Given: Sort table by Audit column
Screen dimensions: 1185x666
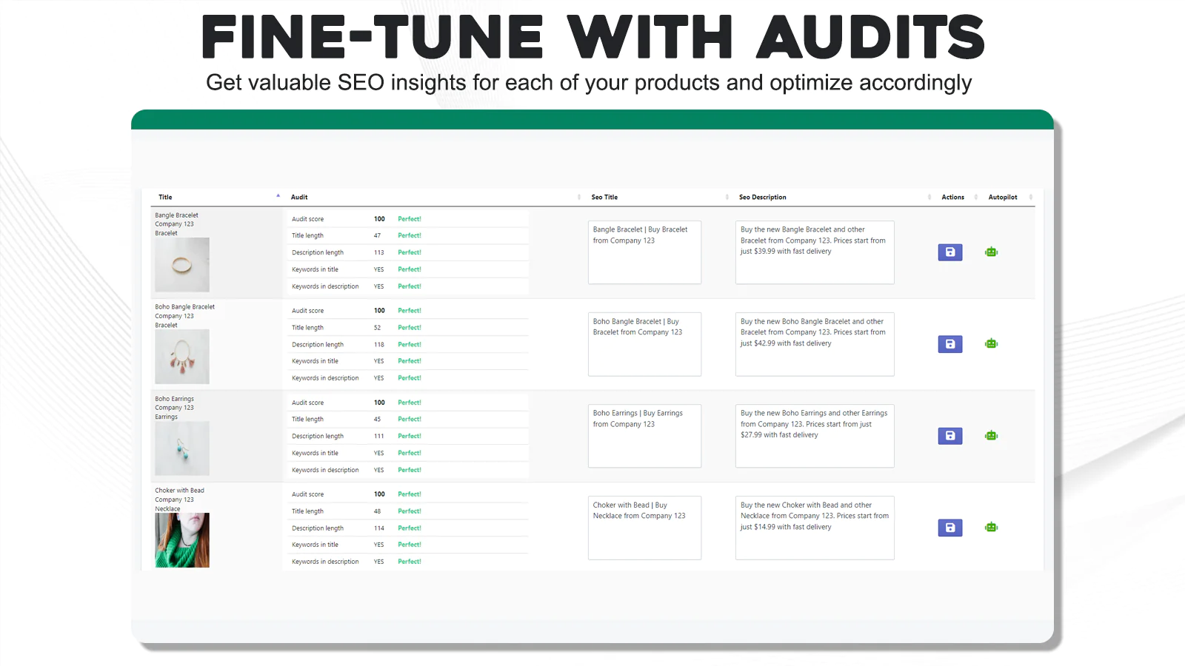Looking at the screenshot, I should (299, 198).
